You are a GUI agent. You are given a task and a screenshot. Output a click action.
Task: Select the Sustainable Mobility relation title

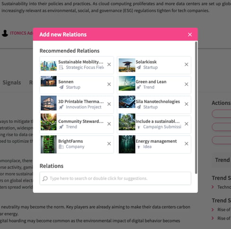pos(81,62)
